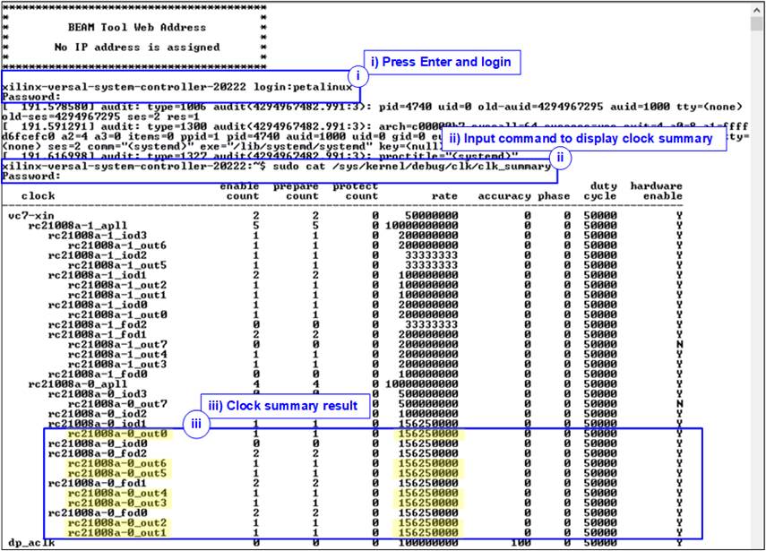Image resolution: width=766 pixels, height=551 pixels.
Task: Click highlighted rate 156250000 in rc21008a-0_out1 row
Action: (x=428, y=532)
